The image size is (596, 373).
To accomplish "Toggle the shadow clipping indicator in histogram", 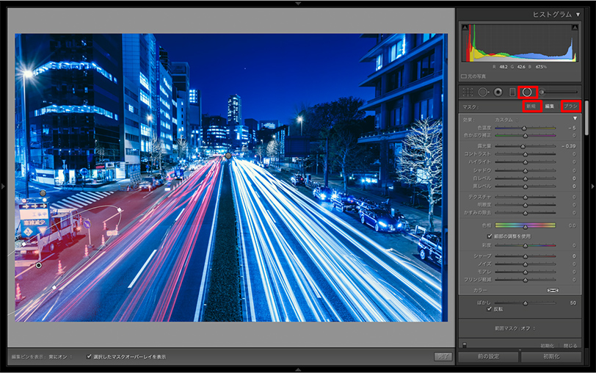I will (464, 26).
